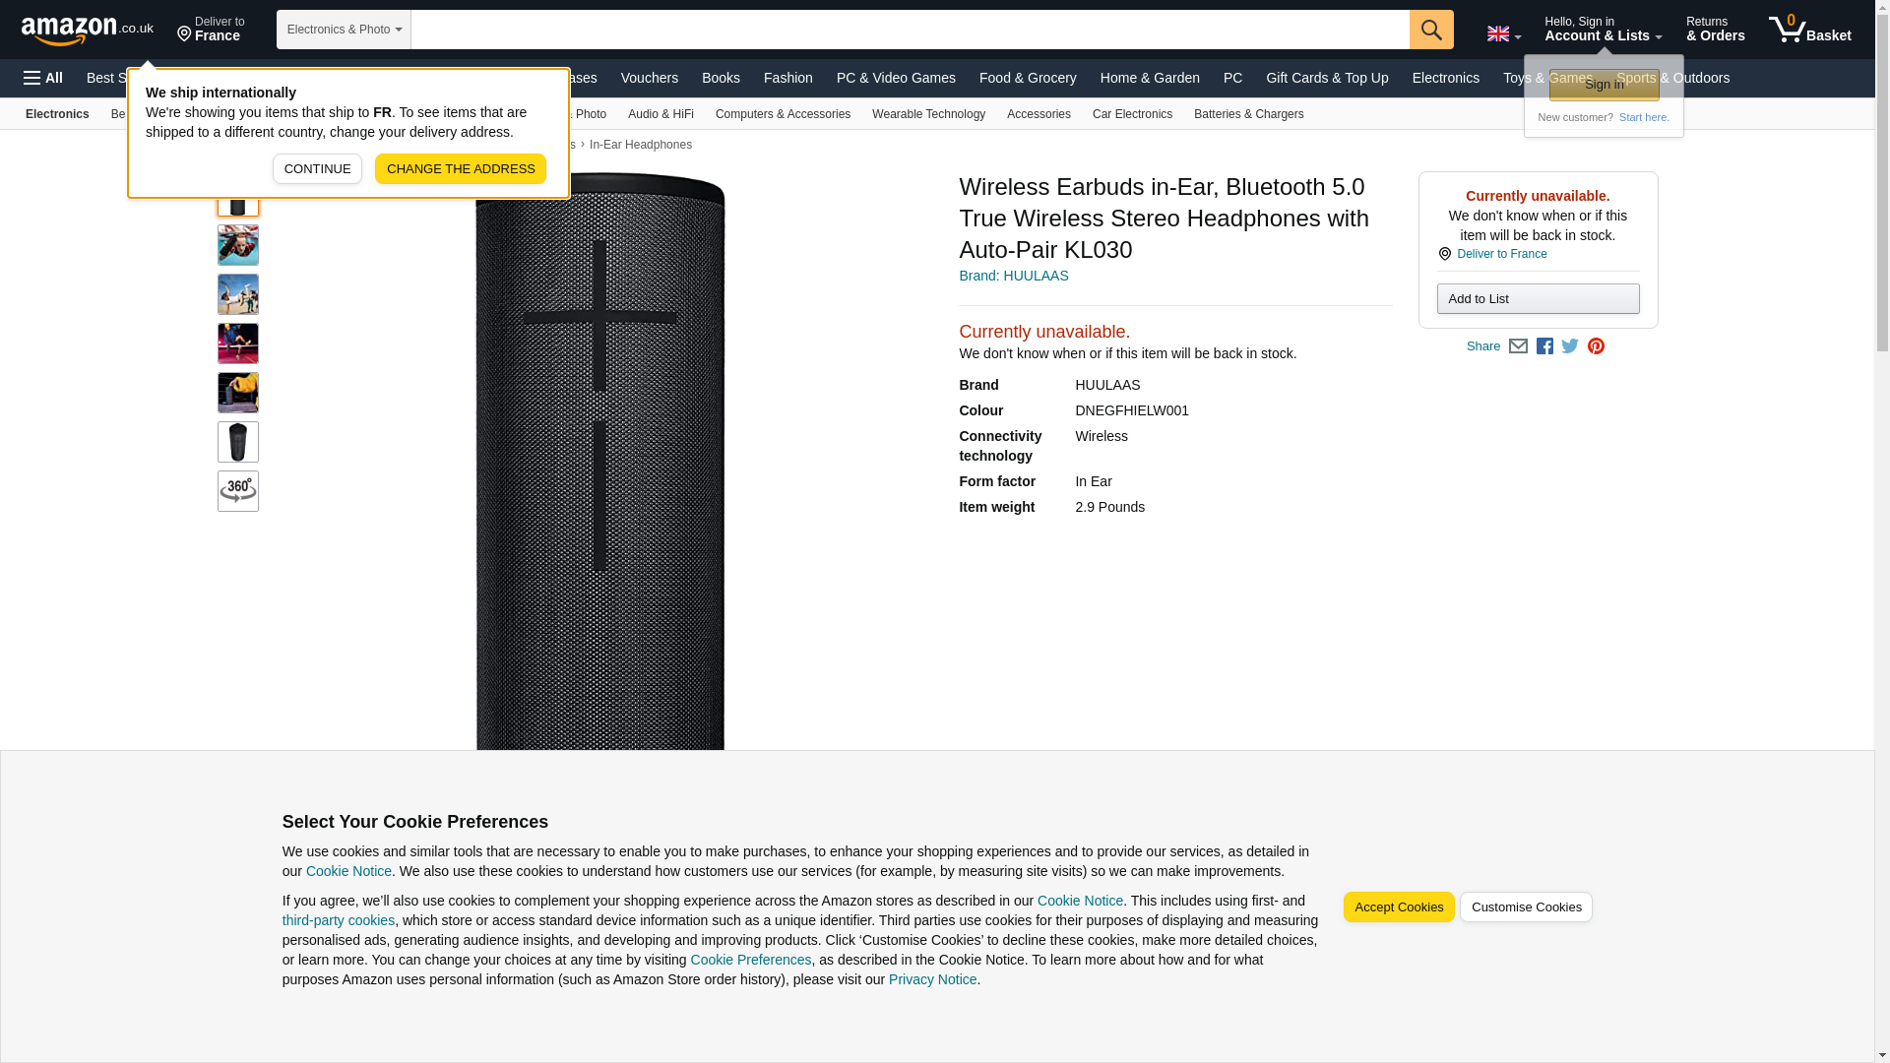Select the last single-speaker product thumbnail

pos(238,442)
